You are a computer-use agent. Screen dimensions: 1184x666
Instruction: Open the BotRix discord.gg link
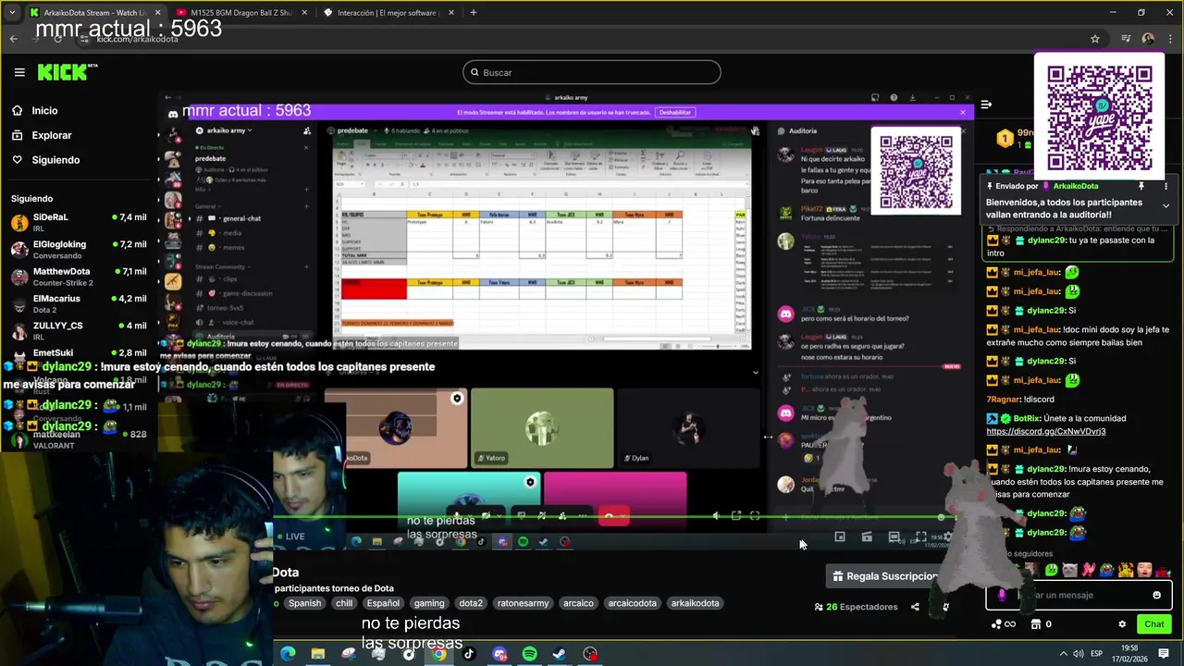click(1046, 431)
